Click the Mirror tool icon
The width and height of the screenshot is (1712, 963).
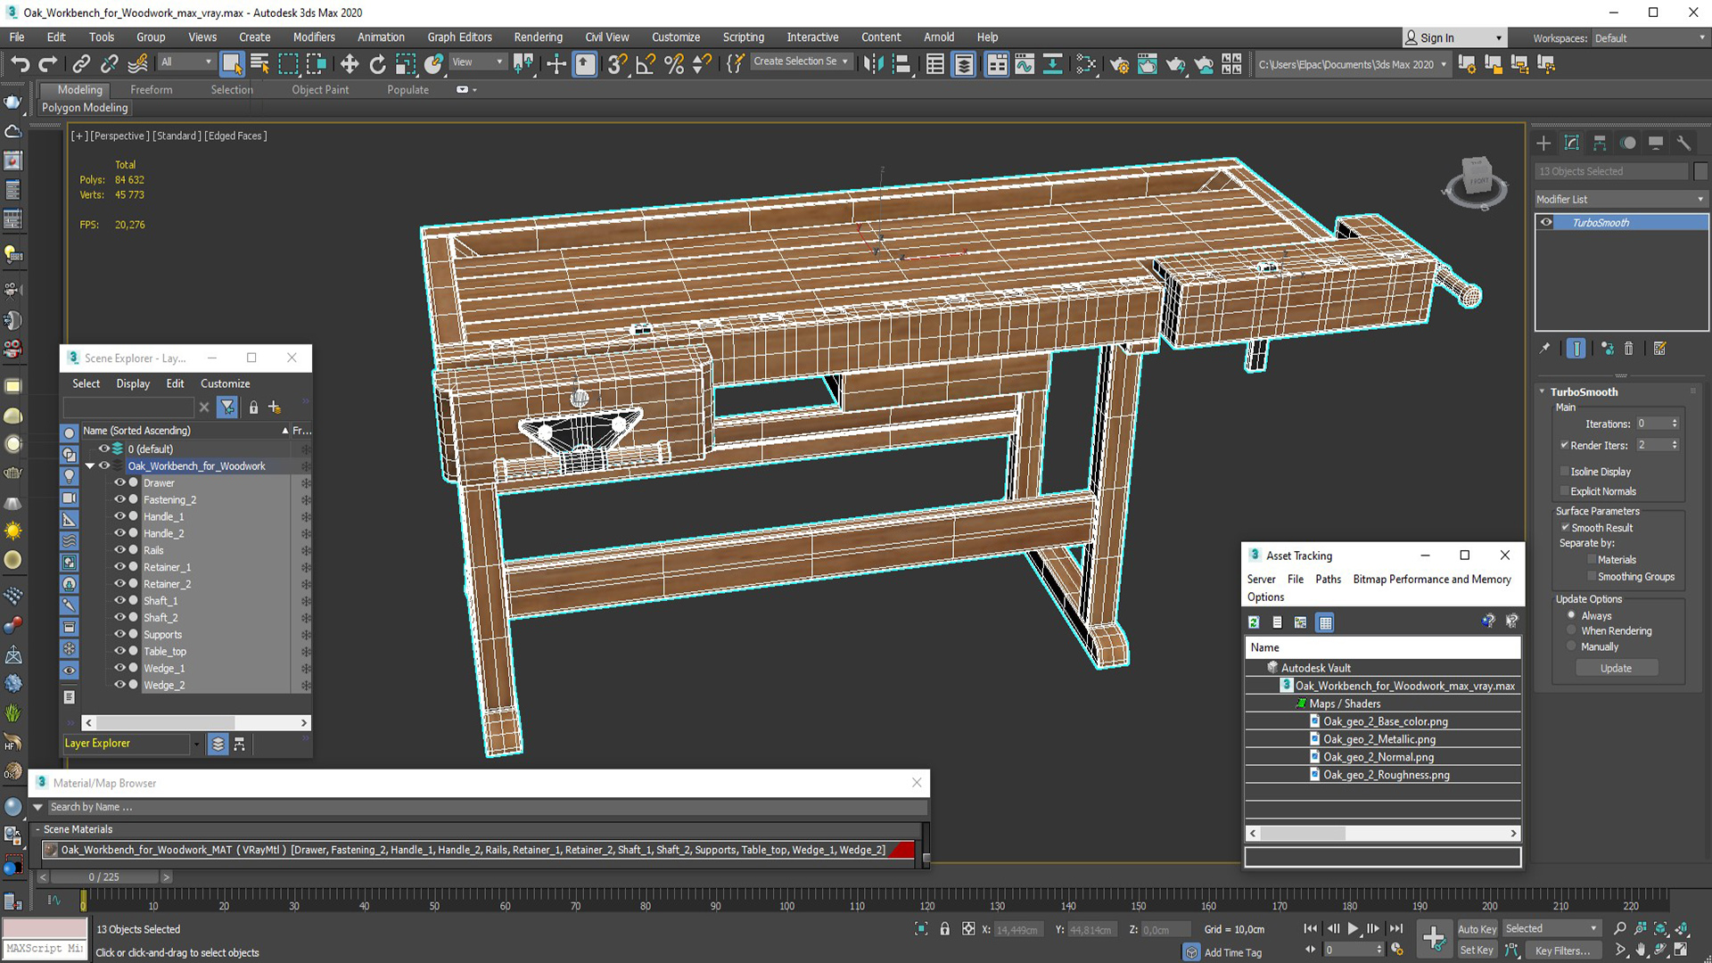(x=873, y=63)
